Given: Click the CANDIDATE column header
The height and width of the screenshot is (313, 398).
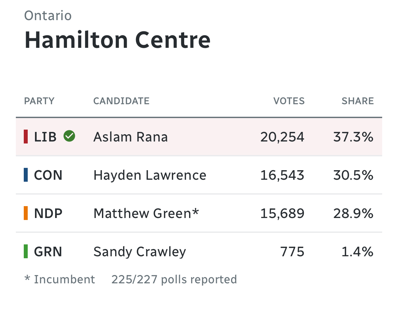Looking at the screenshot, I should [x=121, y=101].
